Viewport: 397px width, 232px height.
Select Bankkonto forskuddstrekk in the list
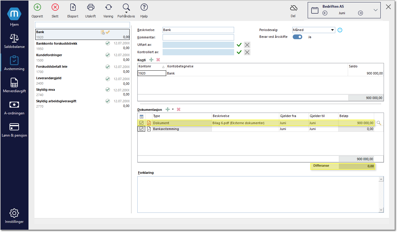(82, 46)
